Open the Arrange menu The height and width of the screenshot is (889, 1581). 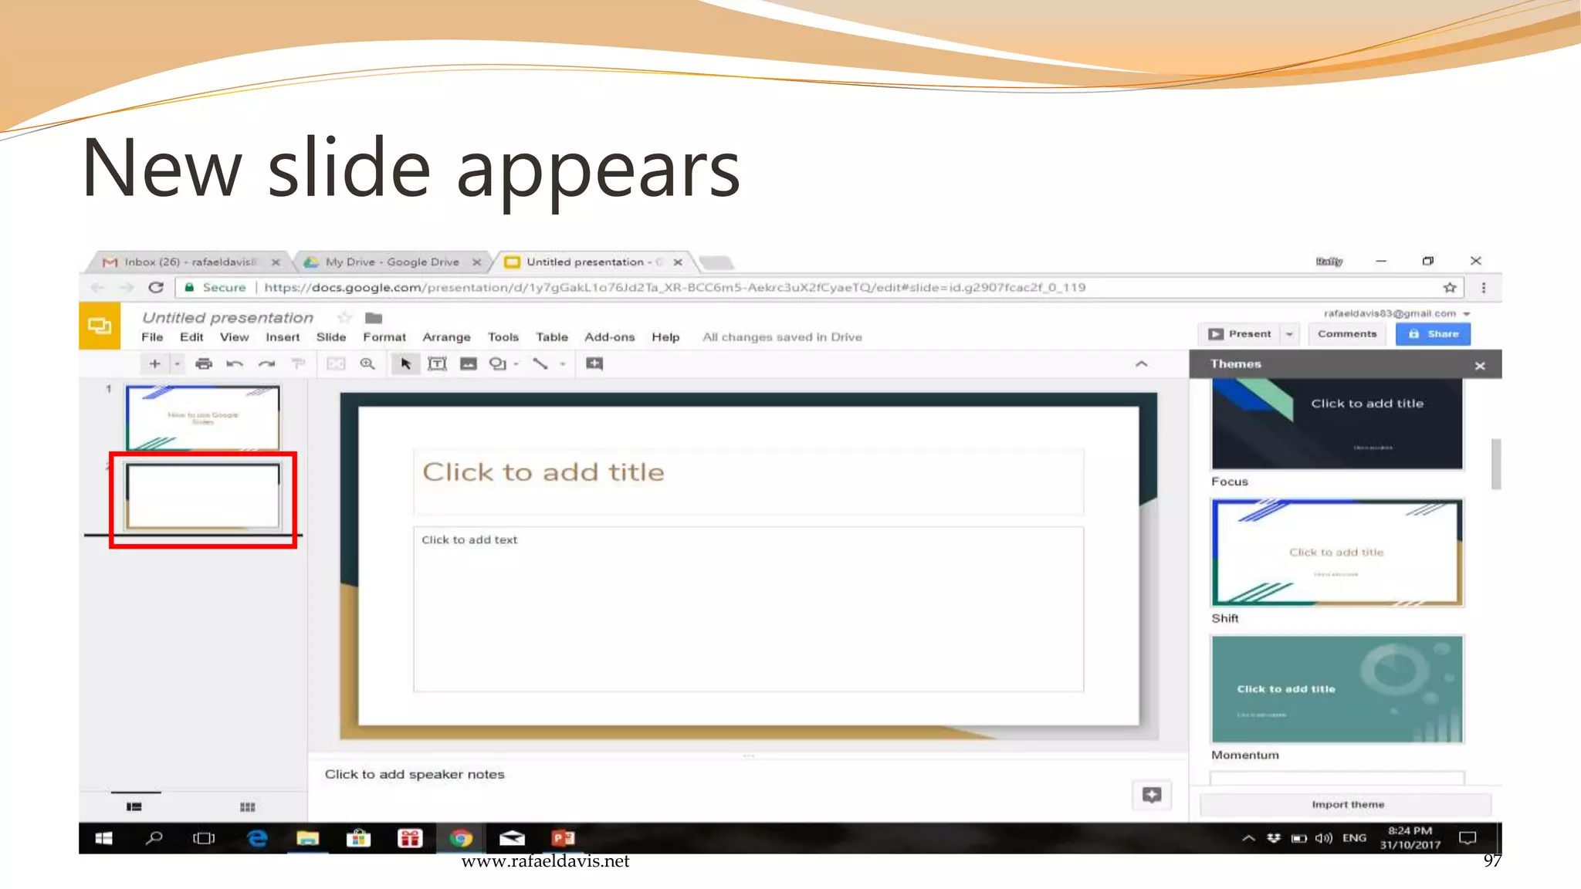coord(446,337)
